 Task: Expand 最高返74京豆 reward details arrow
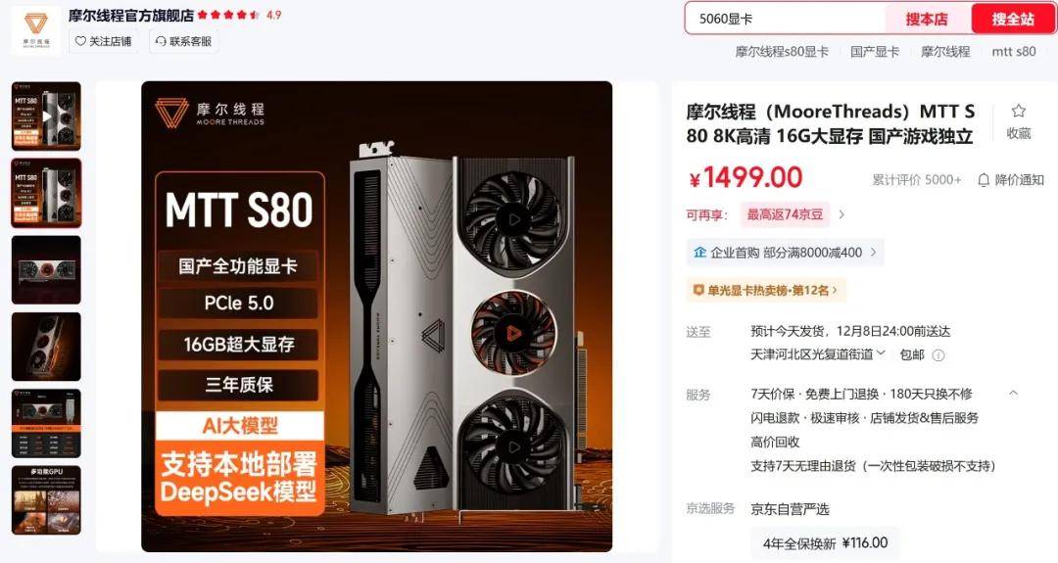coord(842,214)
